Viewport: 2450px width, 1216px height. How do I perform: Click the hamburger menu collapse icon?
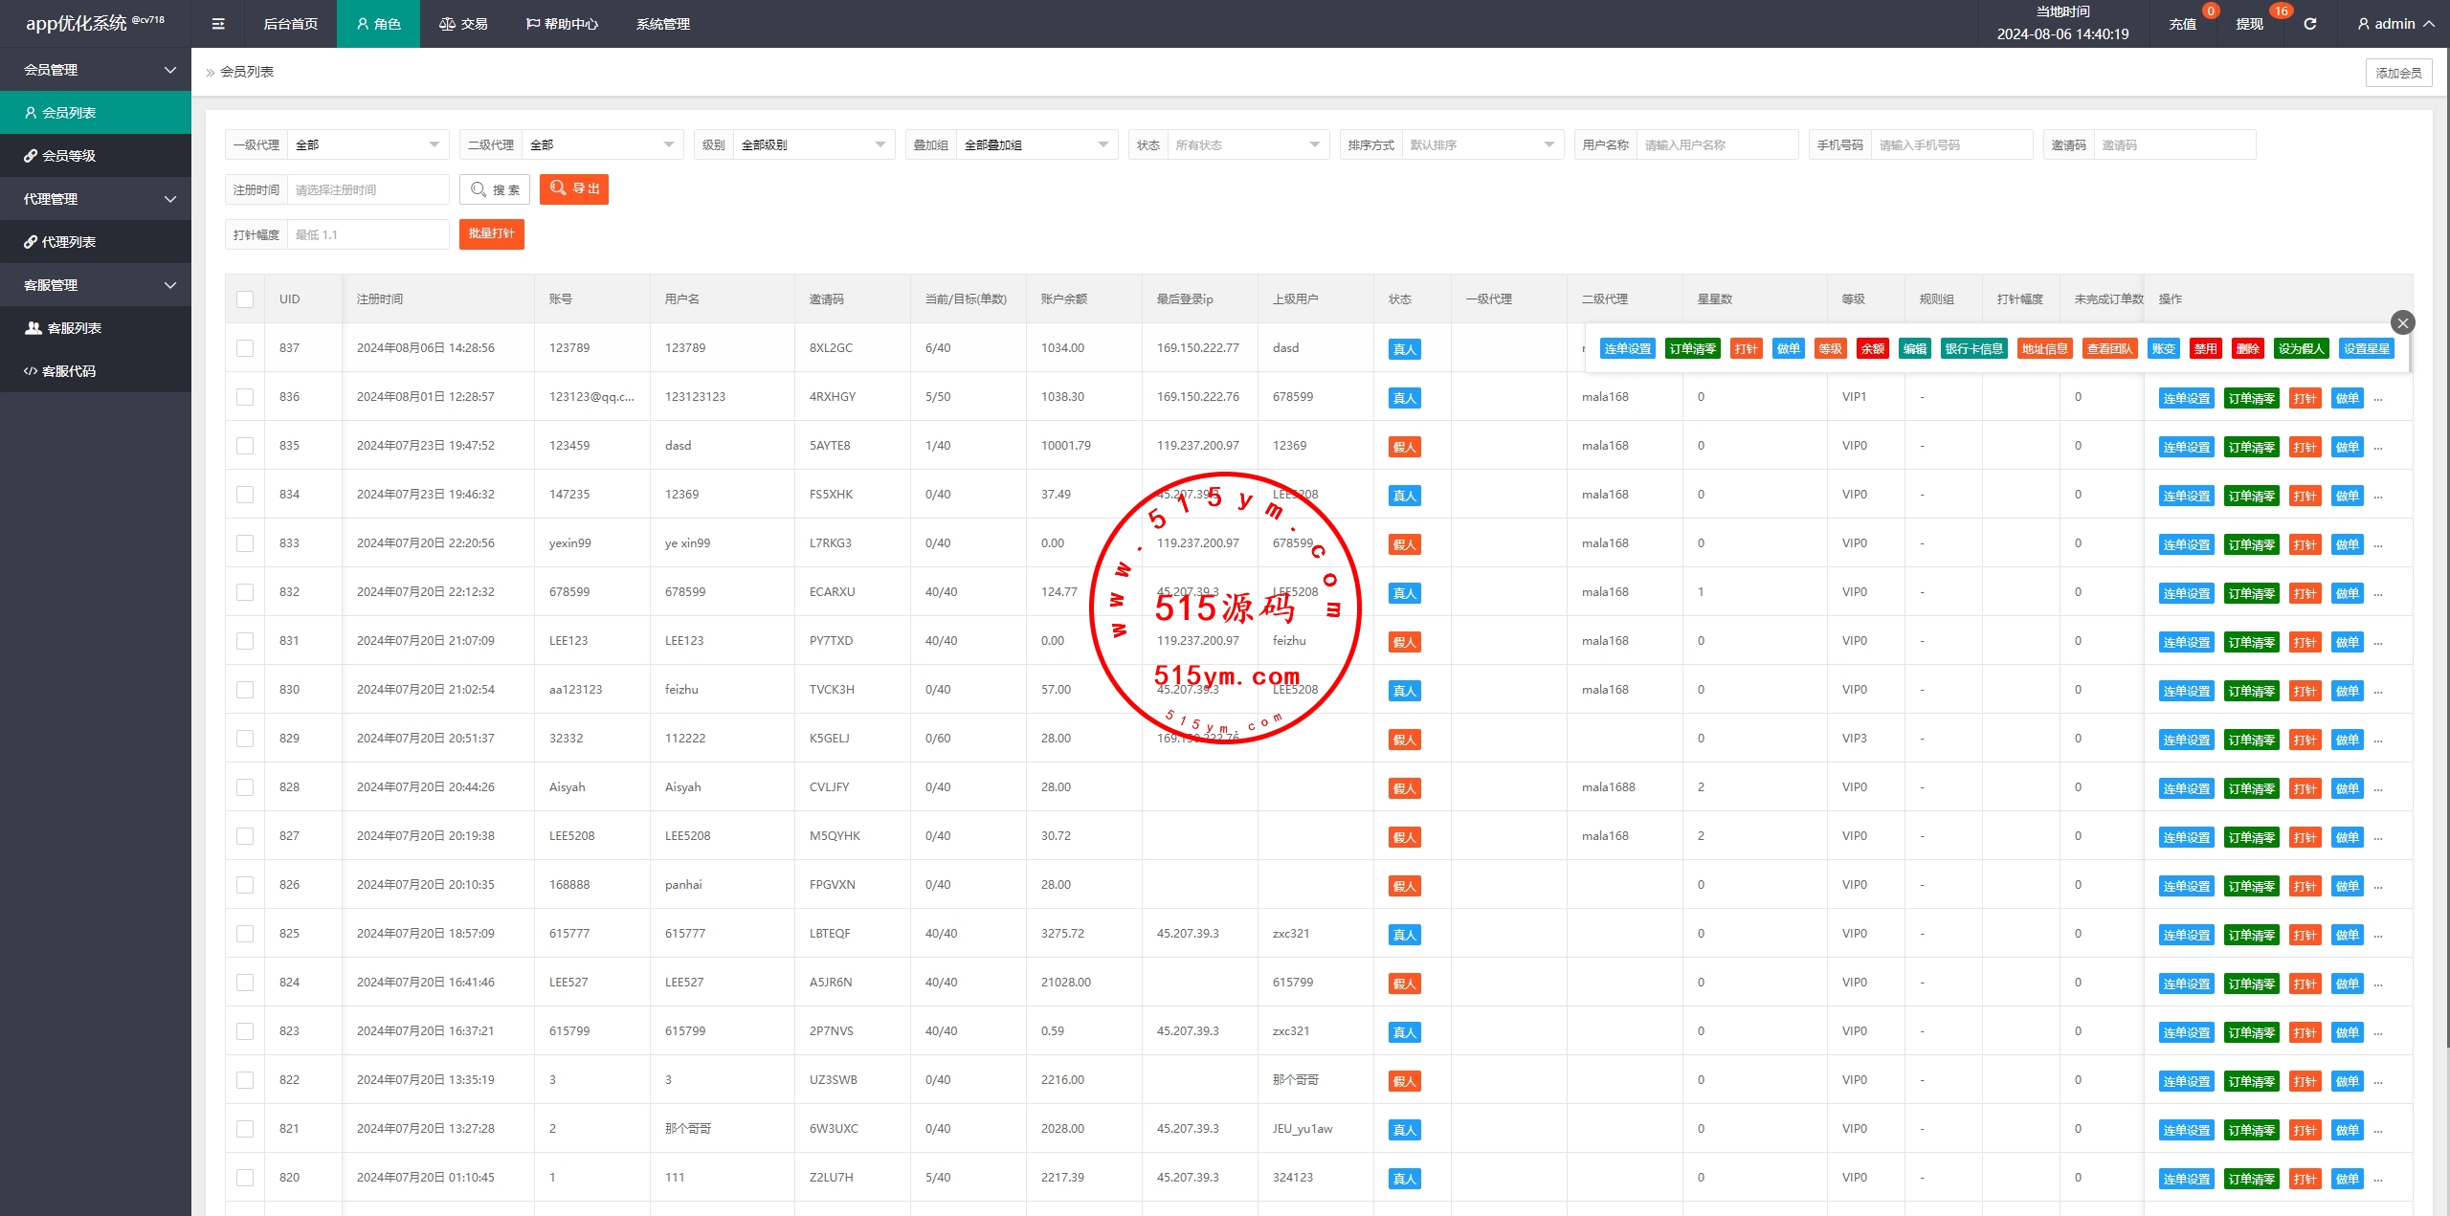pos(218,24)
